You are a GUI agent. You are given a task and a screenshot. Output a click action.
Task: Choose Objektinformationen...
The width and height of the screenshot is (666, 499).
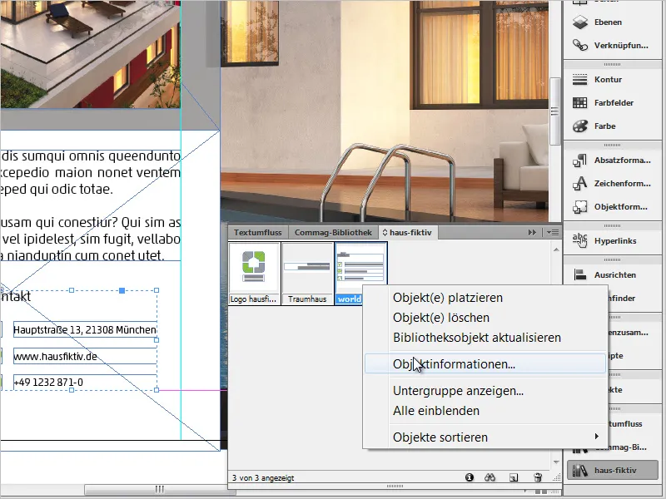[485, 364]
